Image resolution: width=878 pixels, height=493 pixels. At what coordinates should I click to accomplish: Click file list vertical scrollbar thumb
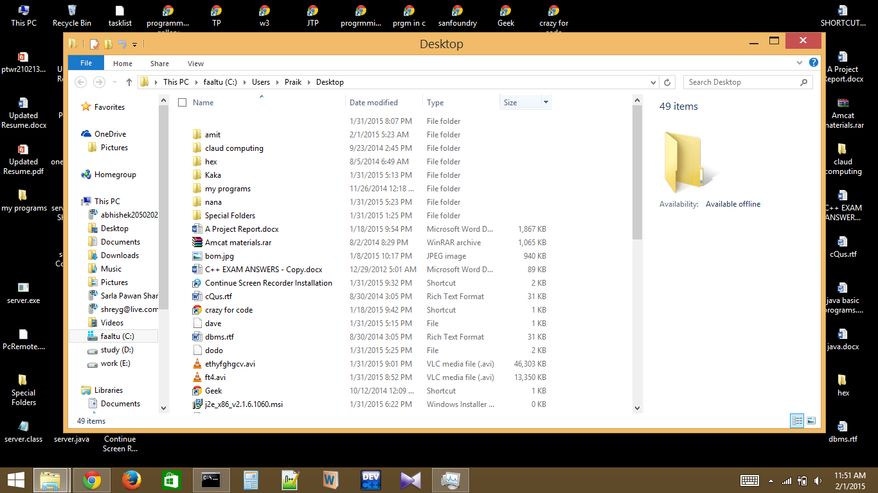637,172
